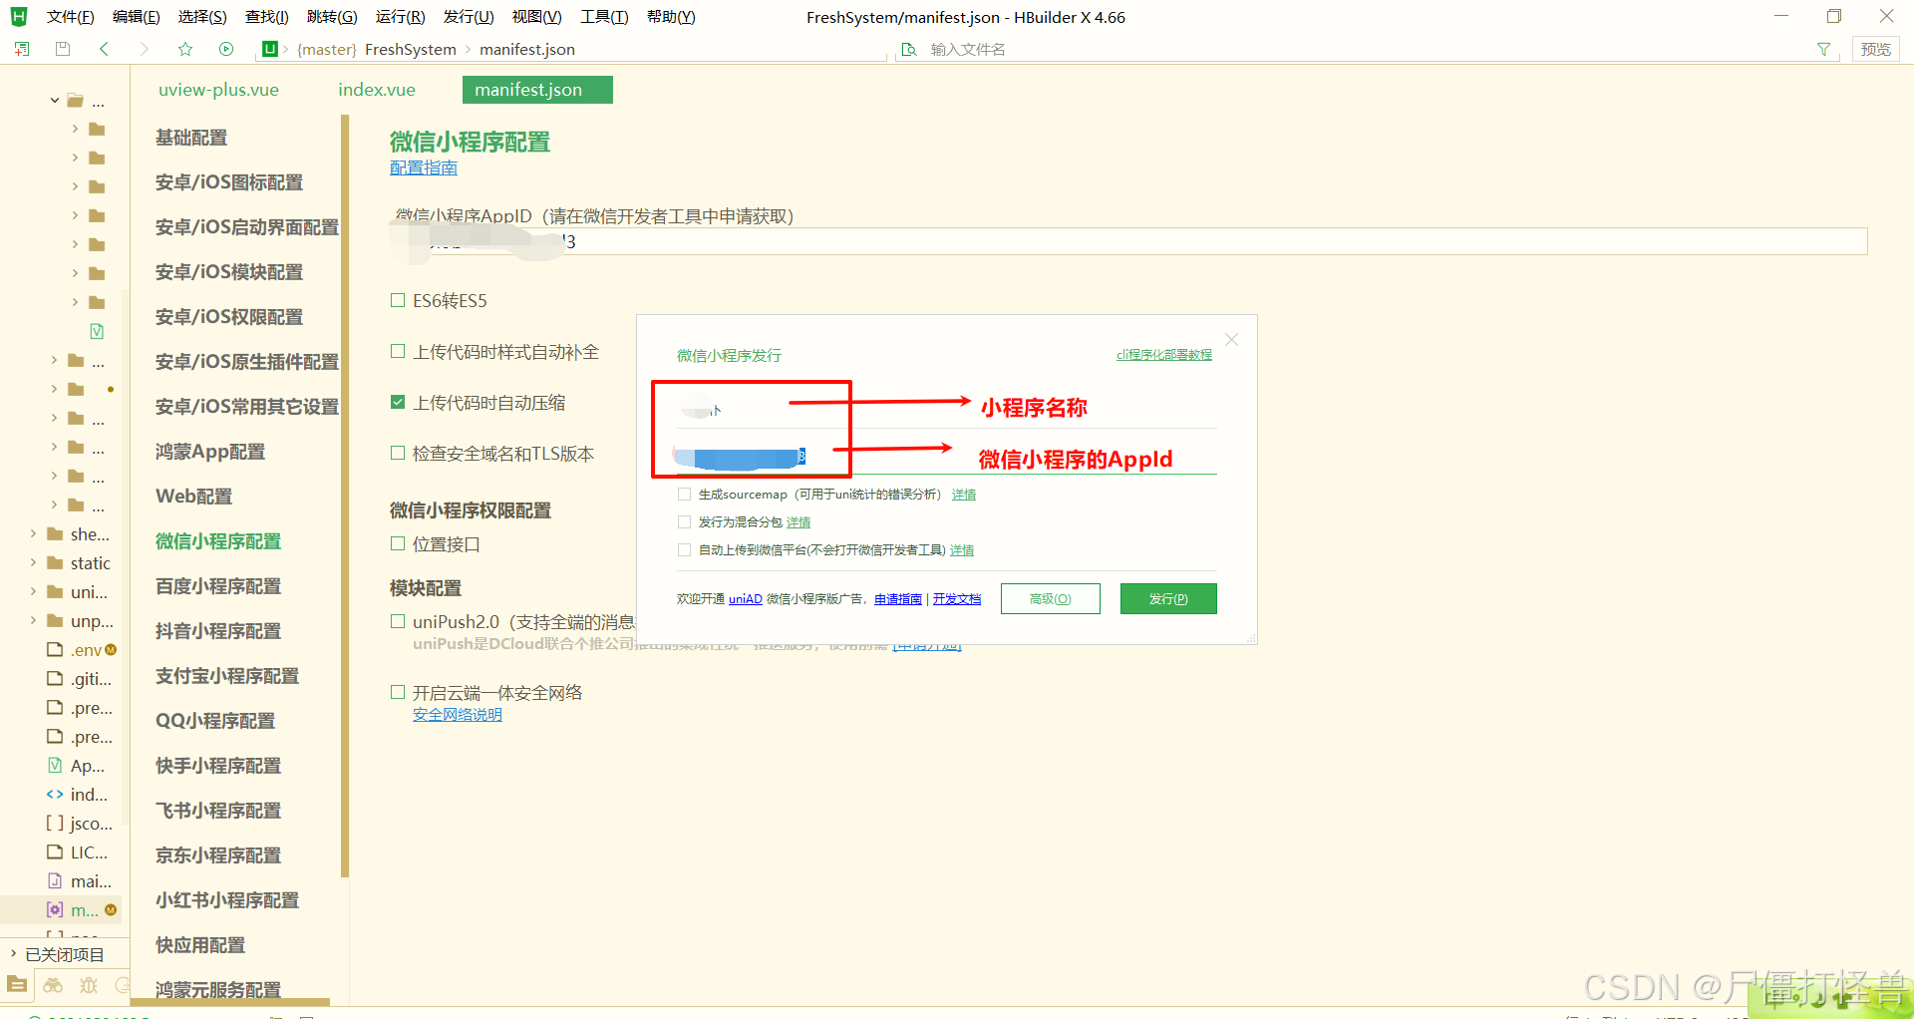Select 基础配置 in manifest sidebar
The height and width of the screenshot is (1019, 1914).
coord(191,138)
